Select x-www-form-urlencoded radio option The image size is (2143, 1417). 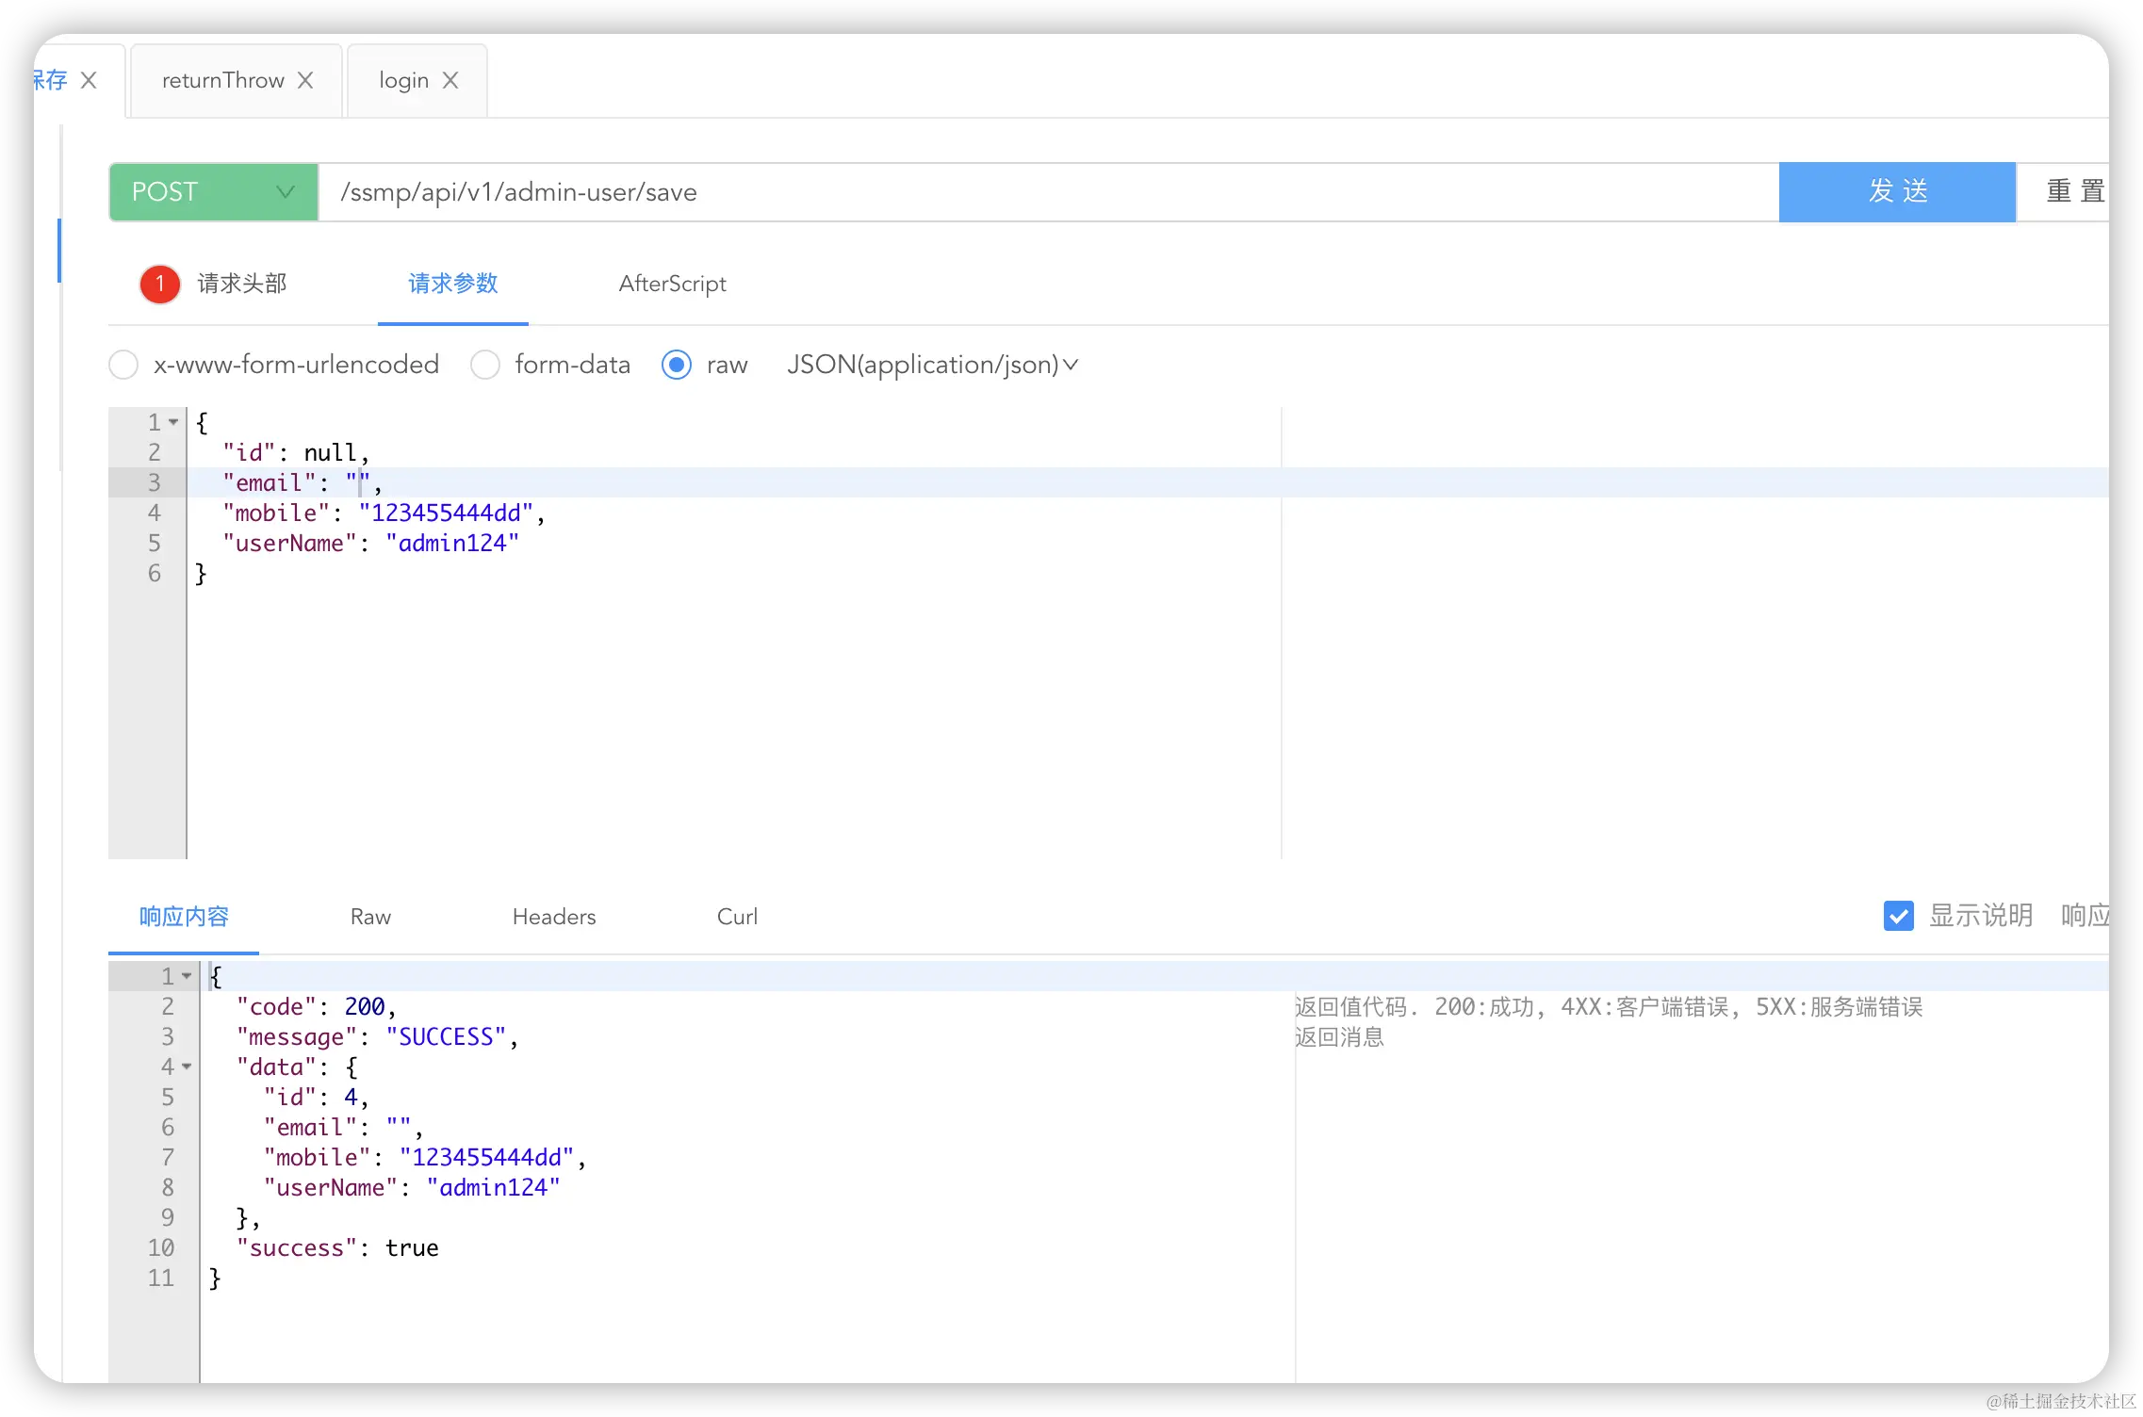tap(123, 365)
